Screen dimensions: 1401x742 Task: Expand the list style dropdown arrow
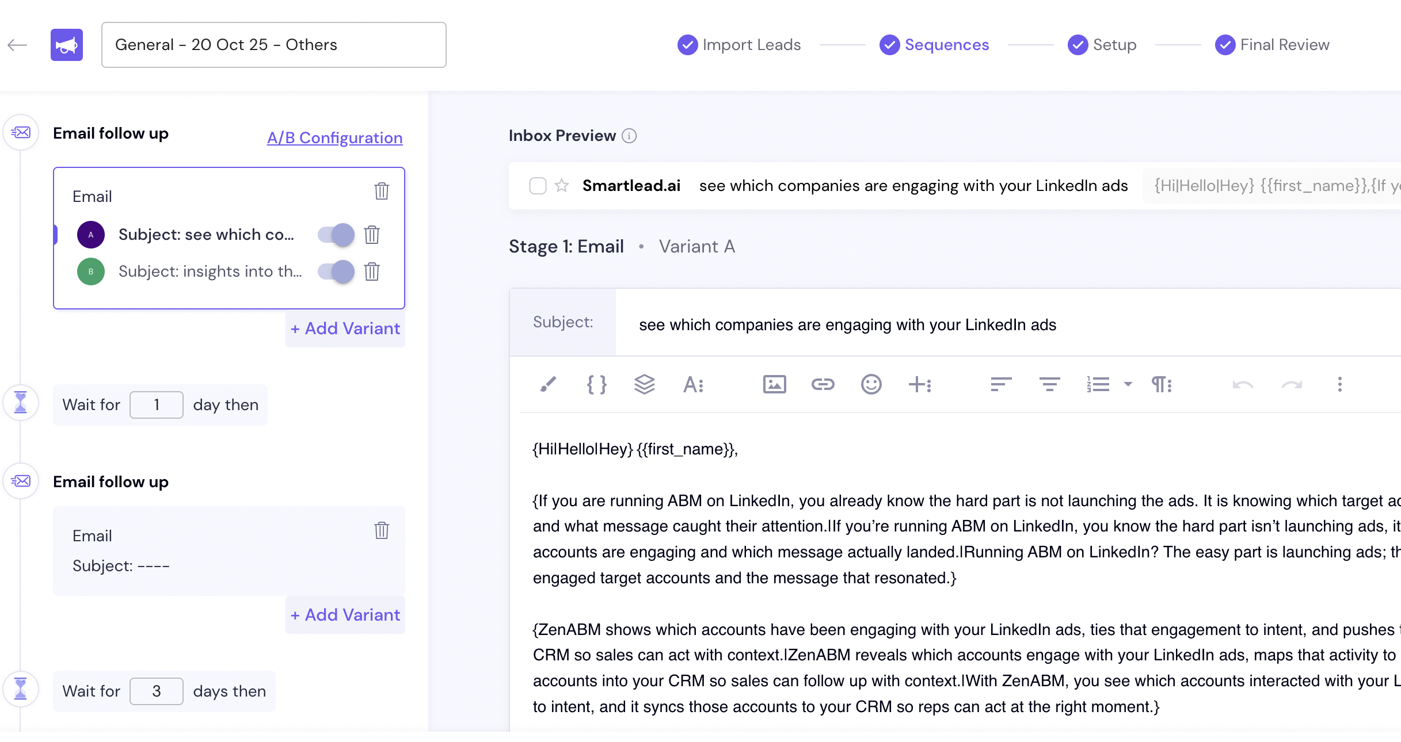click(1128, 384)
